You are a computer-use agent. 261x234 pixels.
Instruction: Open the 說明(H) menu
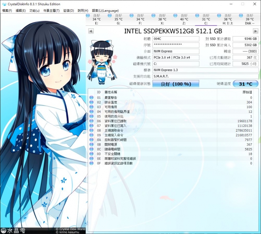[x=83, y=11]
